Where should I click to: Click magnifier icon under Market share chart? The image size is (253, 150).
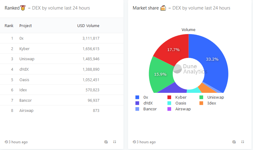[234, 142]
